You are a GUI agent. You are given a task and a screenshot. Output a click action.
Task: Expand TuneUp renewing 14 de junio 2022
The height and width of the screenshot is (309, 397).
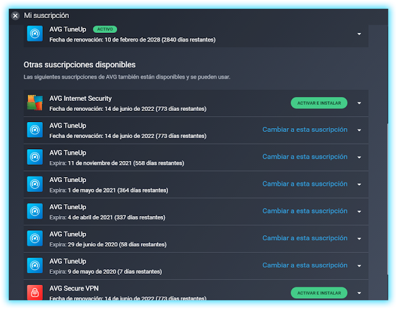tap(359, 130)
